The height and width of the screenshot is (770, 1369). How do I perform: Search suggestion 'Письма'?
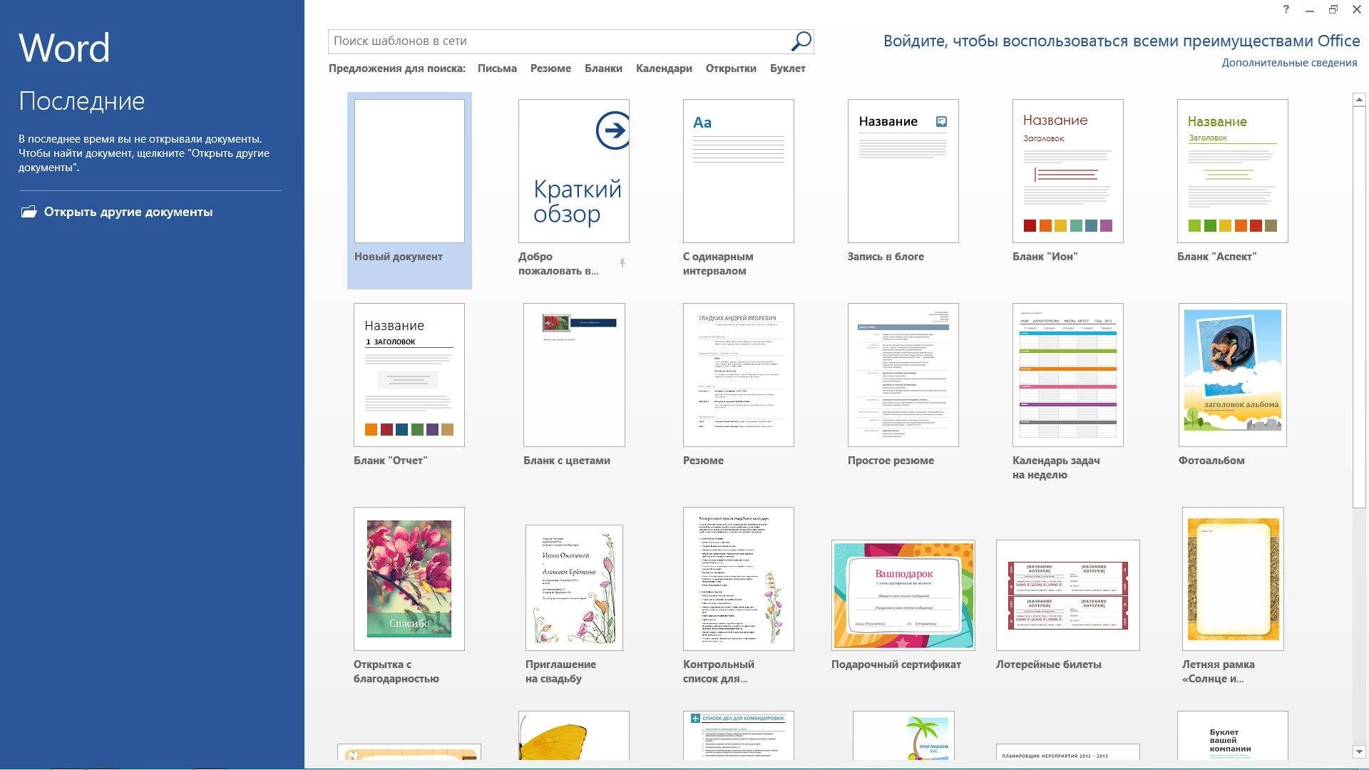(497, 68)
